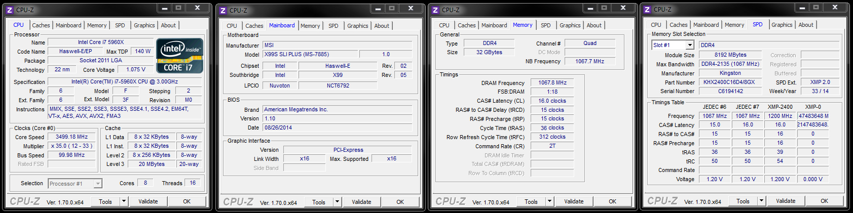
Task: Click Validate button in the Memory window
Action: [x=574, y=201]
